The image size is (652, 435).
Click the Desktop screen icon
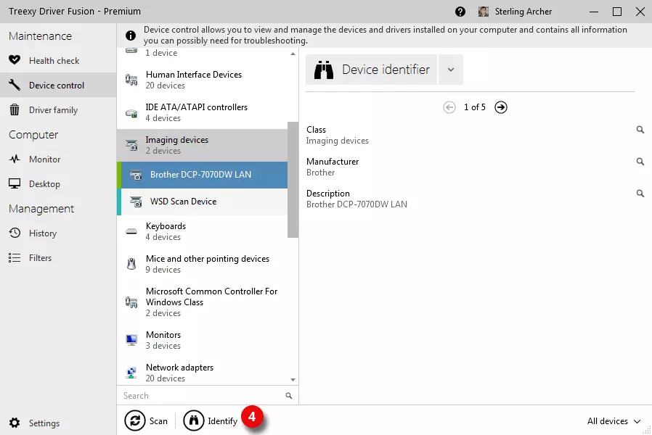pos(15,183)
